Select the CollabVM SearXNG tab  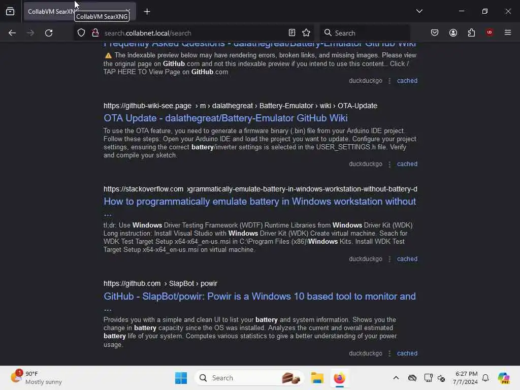click(80, 12)
